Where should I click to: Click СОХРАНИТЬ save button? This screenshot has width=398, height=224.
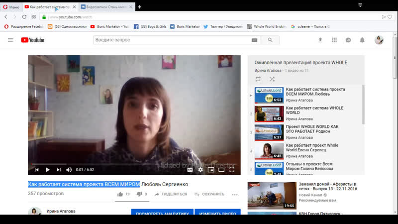pyautogui.click(x=209, y=194)
